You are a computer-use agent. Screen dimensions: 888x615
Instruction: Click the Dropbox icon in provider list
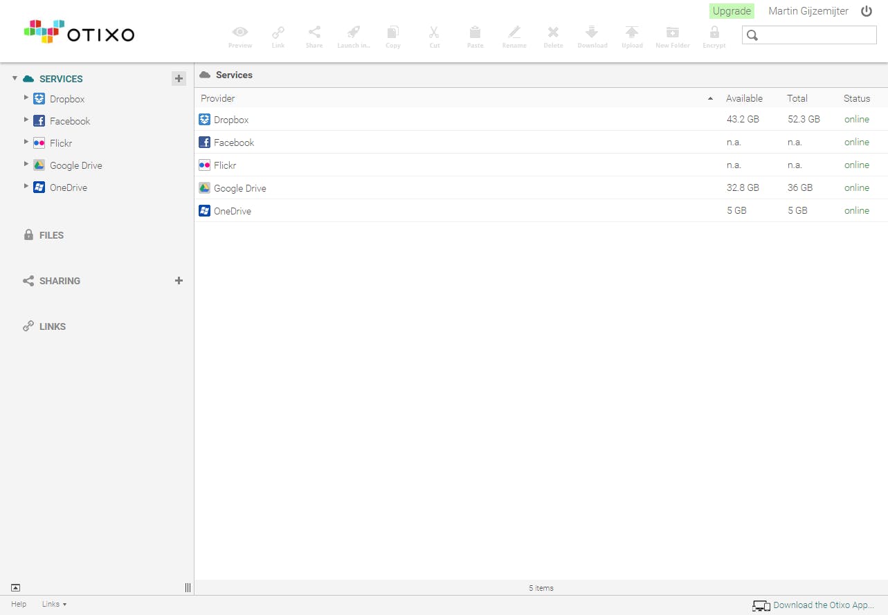tap(204, 120)
